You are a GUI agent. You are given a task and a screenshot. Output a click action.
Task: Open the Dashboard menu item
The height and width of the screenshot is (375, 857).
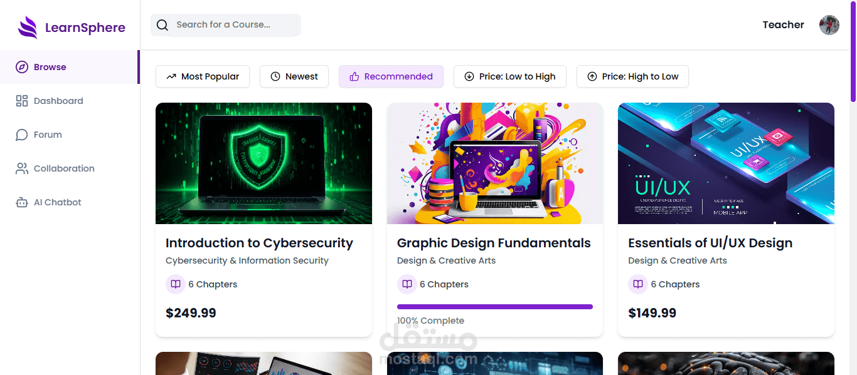58,101
